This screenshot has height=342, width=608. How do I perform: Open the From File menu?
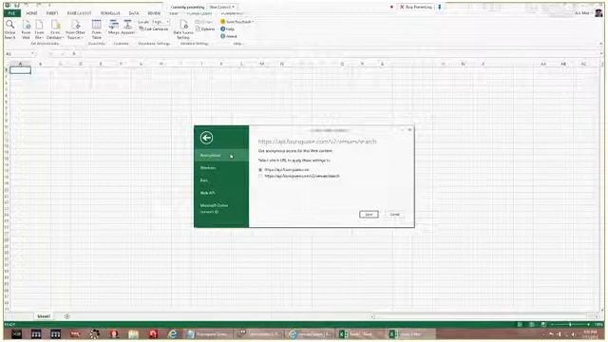39,29
